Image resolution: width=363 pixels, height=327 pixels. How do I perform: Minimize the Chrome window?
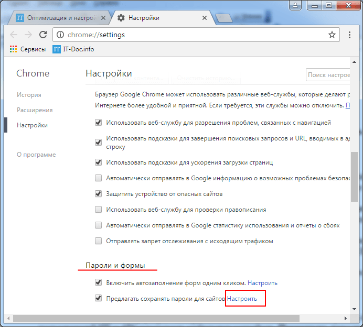[314, 6]
